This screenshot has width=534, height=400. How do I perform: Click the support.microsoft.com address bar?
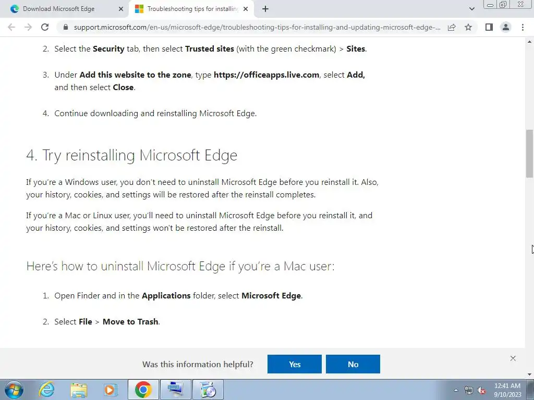[257, 27]
